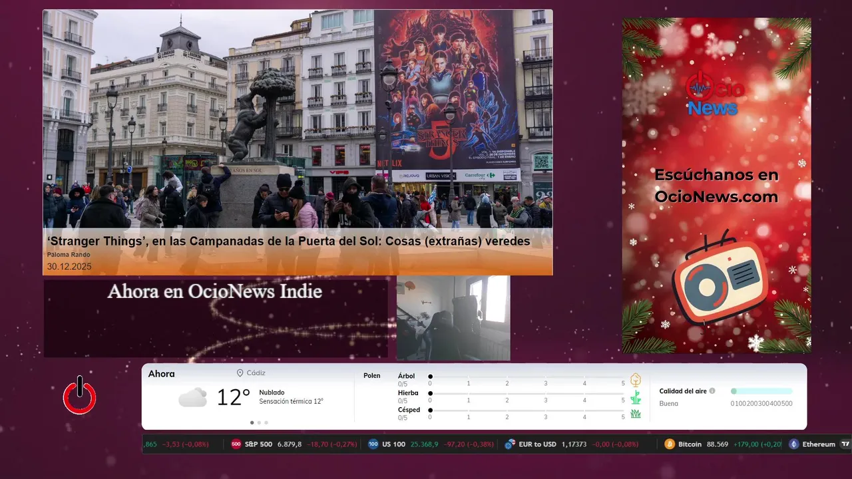Click the 'Ahora' weather heading
This screenshot has width=852, height=479.
pos(162,374)
